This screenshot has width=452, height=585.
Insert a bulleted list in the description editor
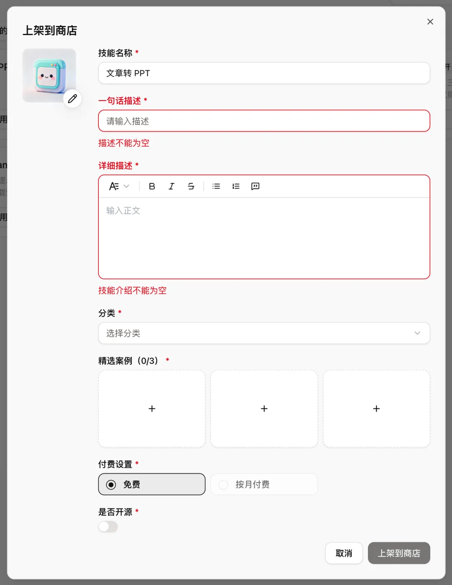pyautogui.click(x=216, y=186)
